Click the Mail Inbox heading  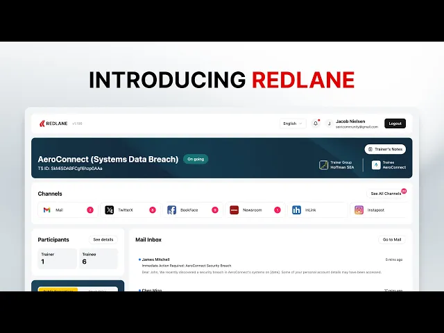(148, 240)
